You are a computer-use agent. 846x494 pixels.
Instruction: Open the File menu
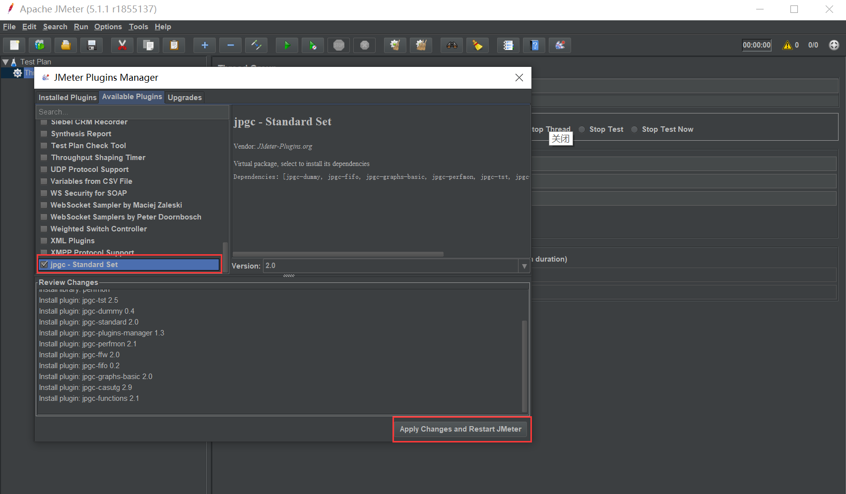pos(9,27)
